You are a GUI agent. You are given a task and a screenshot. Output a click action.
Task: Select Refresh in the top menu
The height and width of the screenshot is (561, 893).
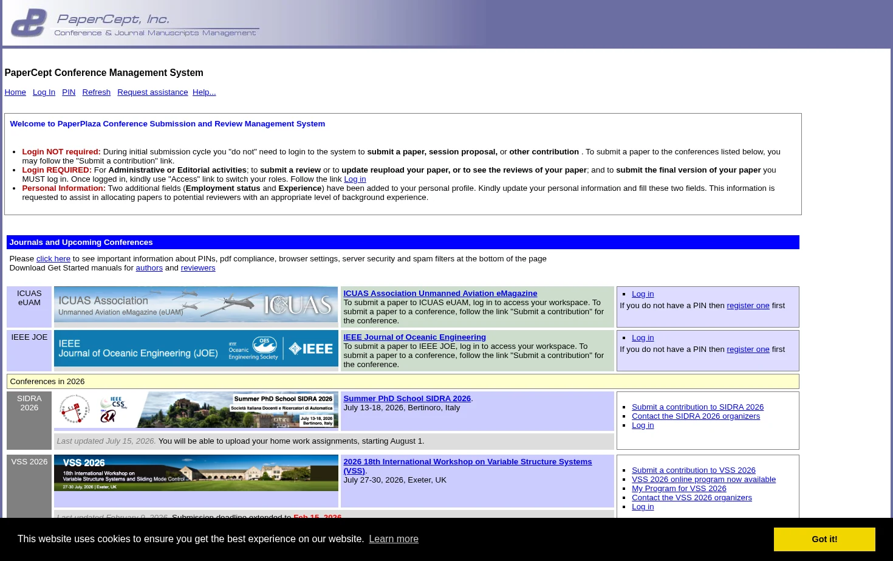(97, 92)
